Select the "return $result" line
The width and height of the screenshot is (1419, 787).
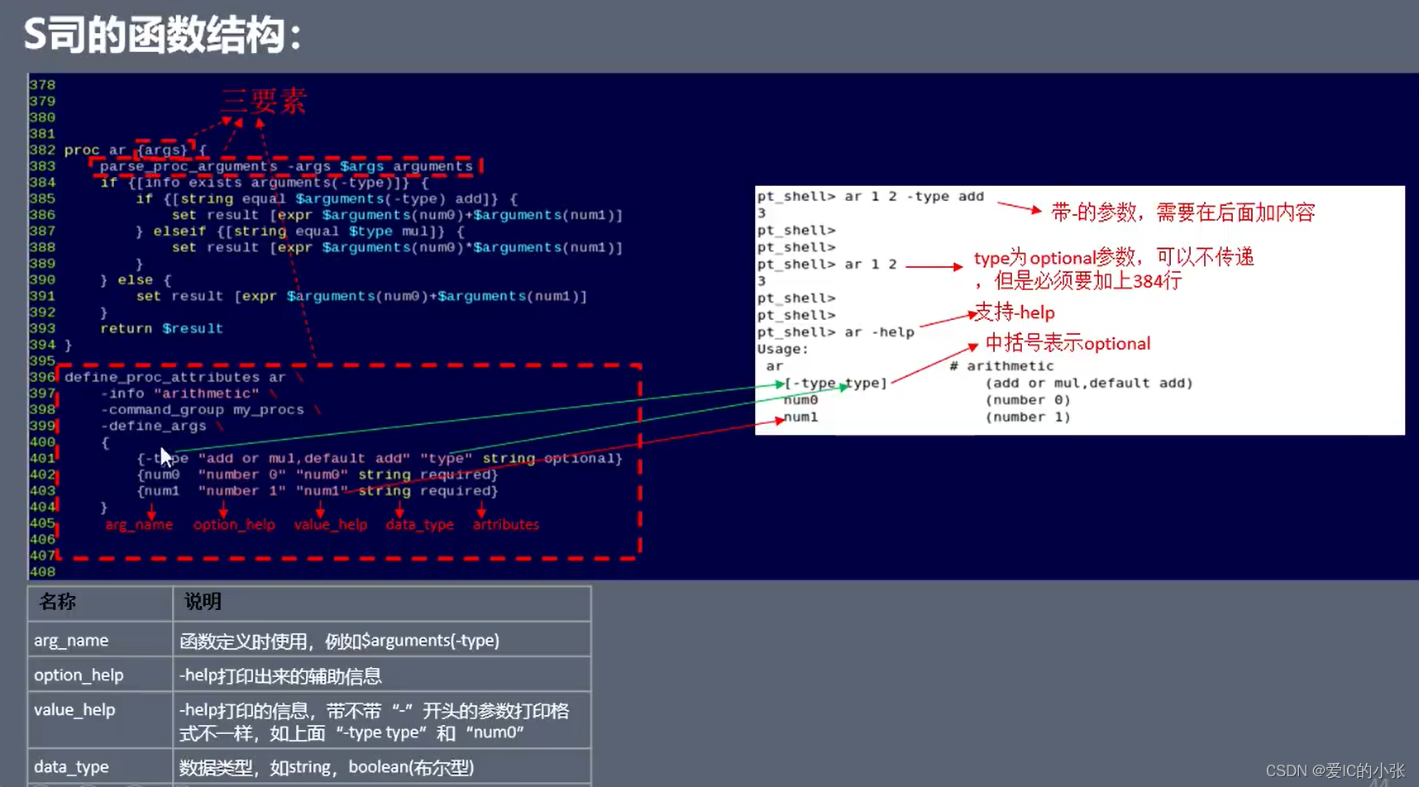coord(161,328)
